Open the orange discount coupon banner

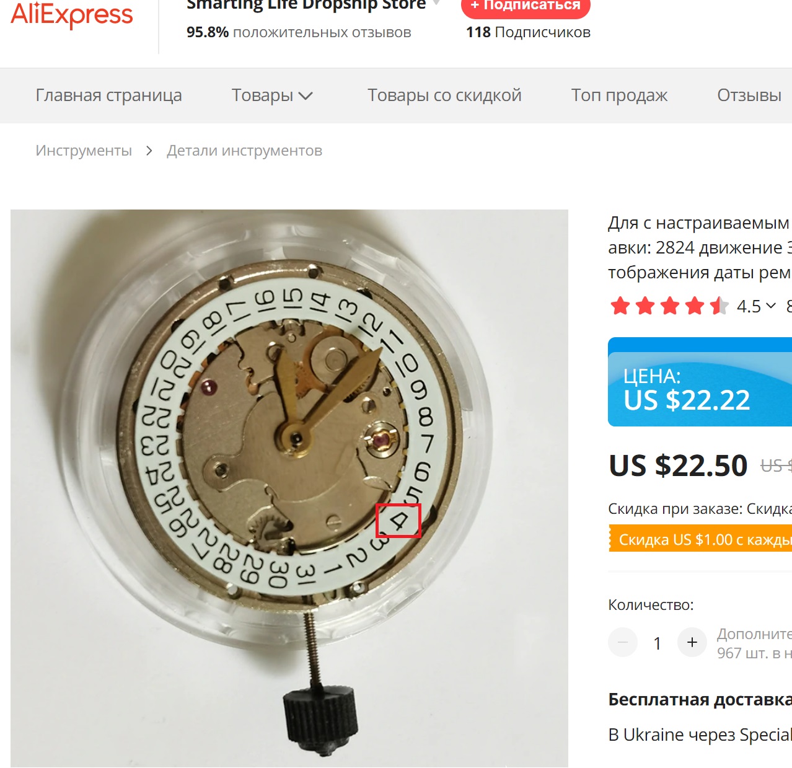click(700, 539)
